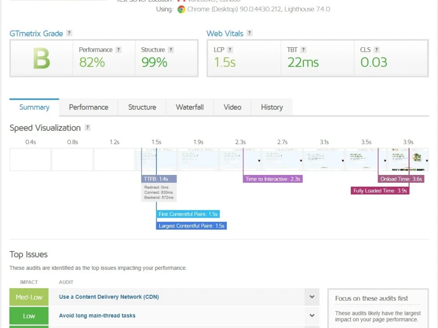Switch to the Performance tab
The height and width of the screenshot is (328, 438).
coord(88,107)
